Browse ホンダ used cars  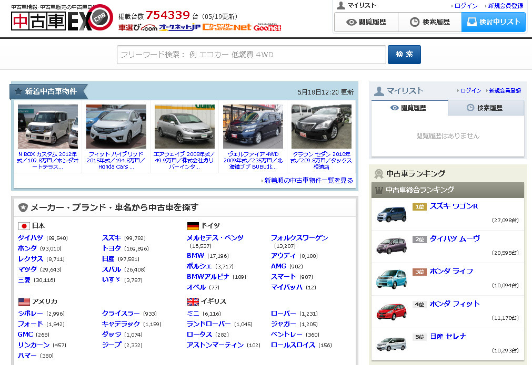coord(27,248)
